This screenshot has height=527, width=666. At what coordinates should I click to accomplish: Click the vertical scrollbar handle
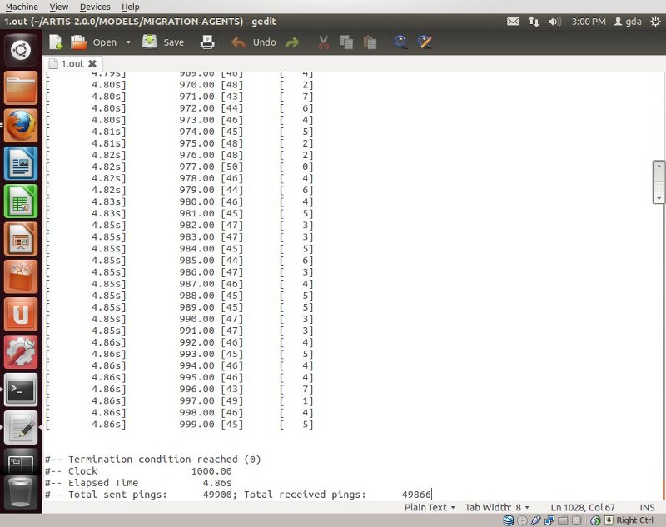(659, 180)
